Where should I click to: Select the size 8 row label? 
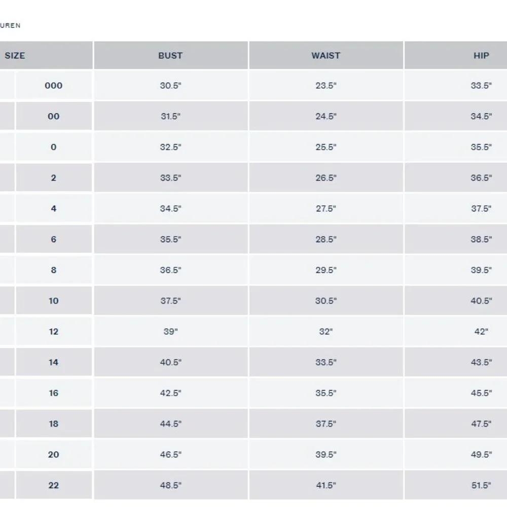[54, 270]
